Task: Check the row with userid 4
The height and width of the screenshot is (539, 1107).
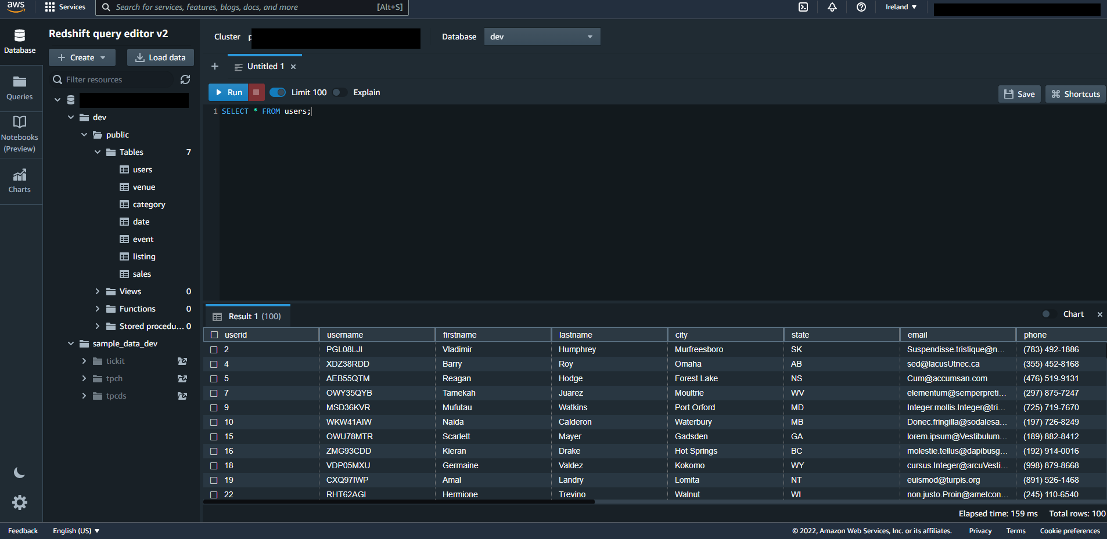Action: tap(214, 364)
